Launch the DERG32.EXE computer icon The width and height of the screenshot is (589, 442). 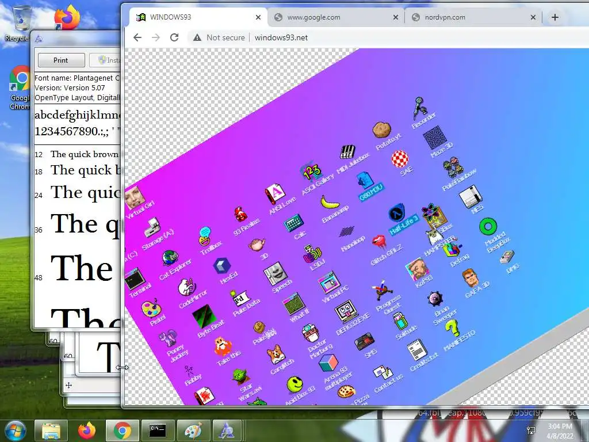click(x=346, y=311)
